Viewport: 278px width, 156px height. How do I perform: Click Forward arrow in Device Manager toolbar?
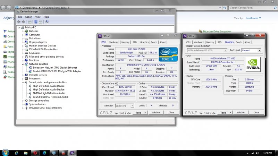pyautogui.click(x=23, y=22)
